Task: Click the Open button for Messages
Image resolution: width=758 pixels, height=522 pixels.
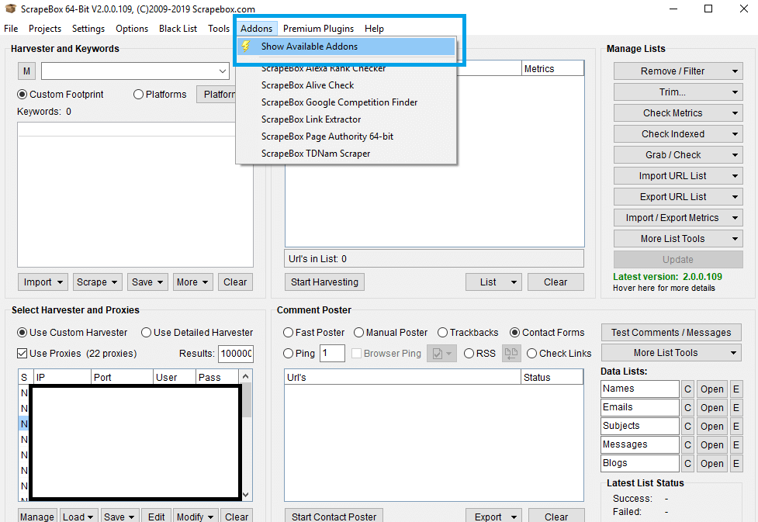Action: click(711, 444)
